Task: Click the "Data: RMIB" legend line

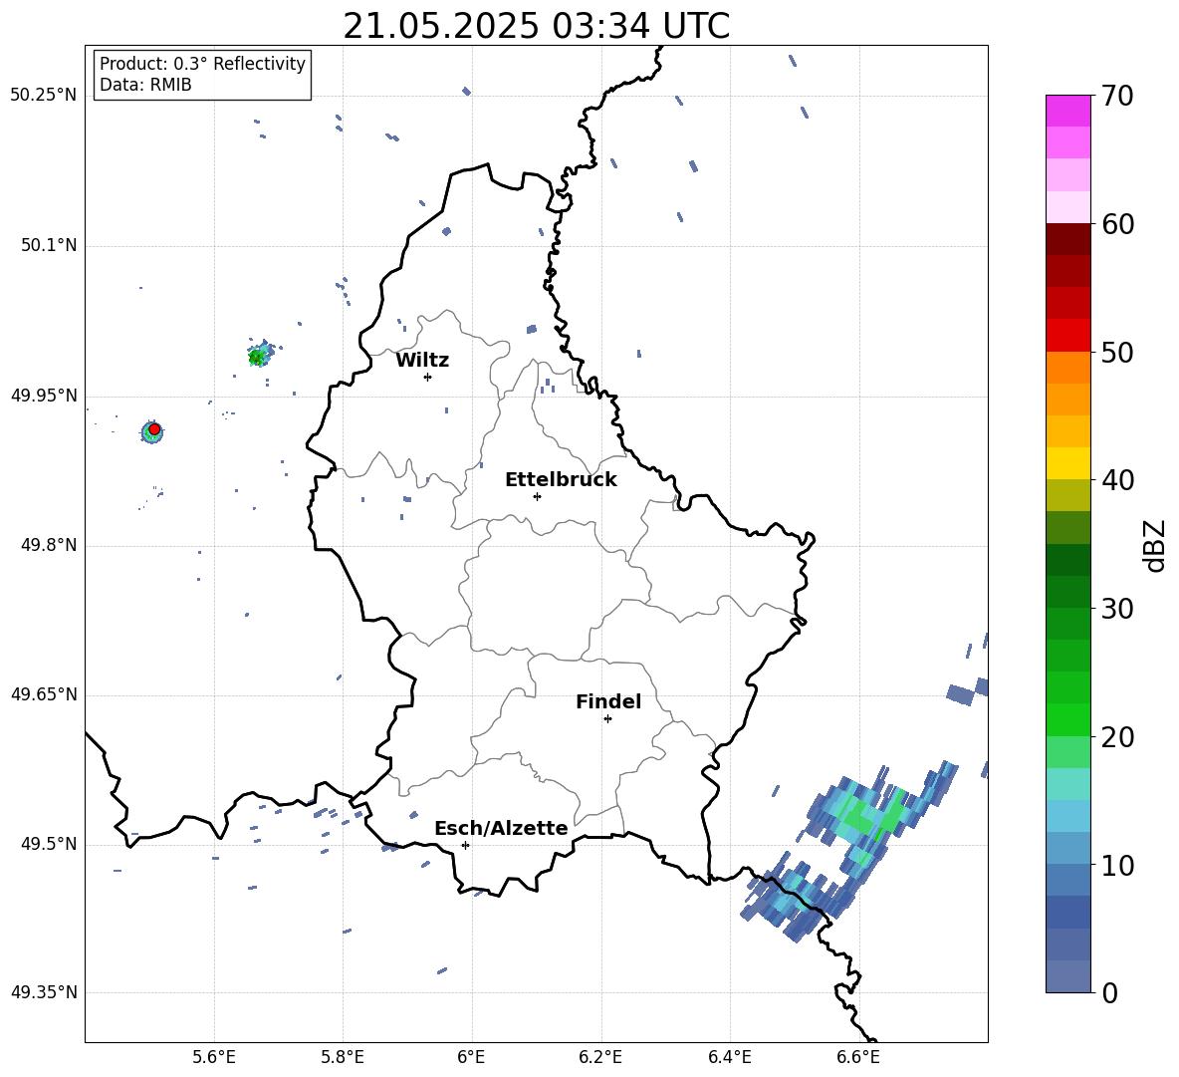Action: coord(145,85)
